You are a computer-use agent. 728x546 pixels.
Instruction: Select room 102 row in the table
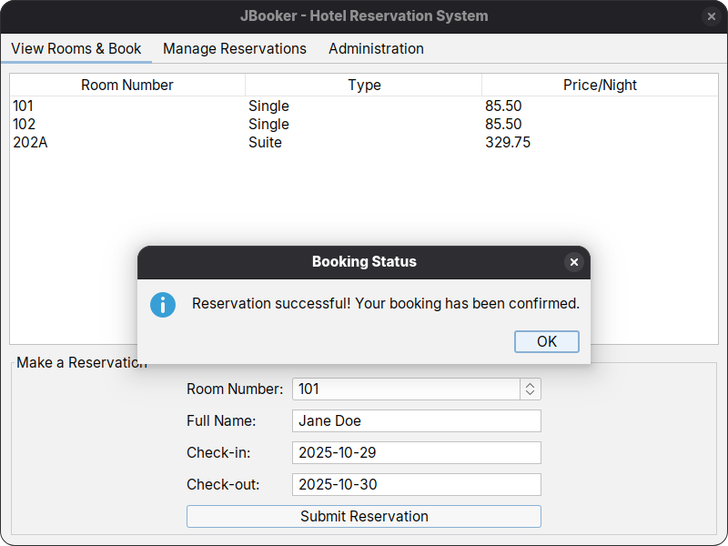tap(364, 124)
